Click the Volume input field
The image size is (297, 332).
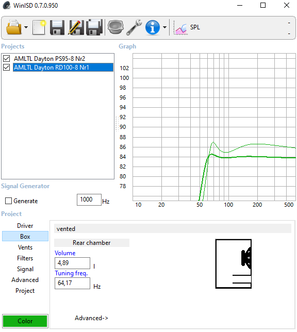(x=72, y=263)
